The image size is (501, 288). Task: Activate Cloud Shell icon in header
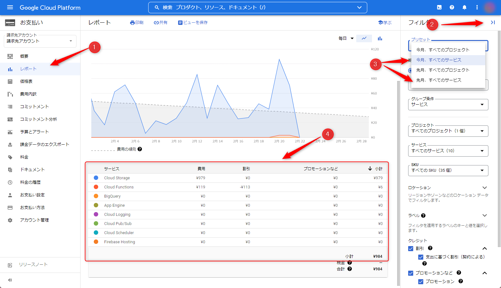pos(439,8)
